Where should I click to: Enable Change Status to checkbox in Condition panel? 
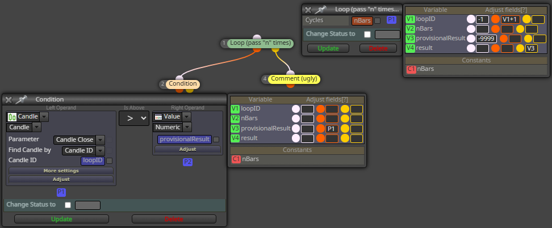click(x=68, y=205)
